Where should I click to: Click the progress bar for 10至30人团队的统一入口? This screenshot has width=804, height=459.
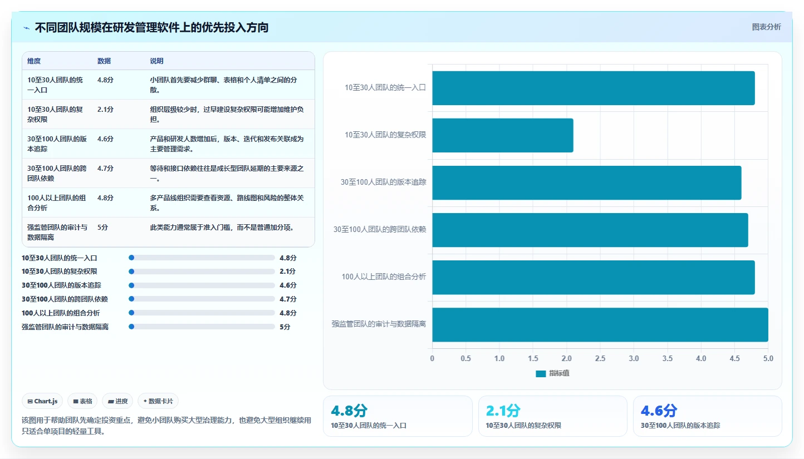pos(202,258)
